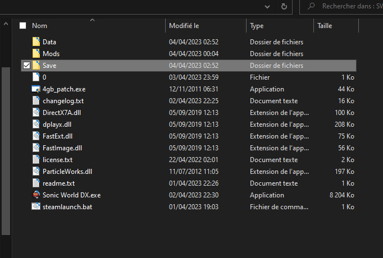
Task: Click the 03/04/2023 23:59 date cell
Action: click(194, 77)
